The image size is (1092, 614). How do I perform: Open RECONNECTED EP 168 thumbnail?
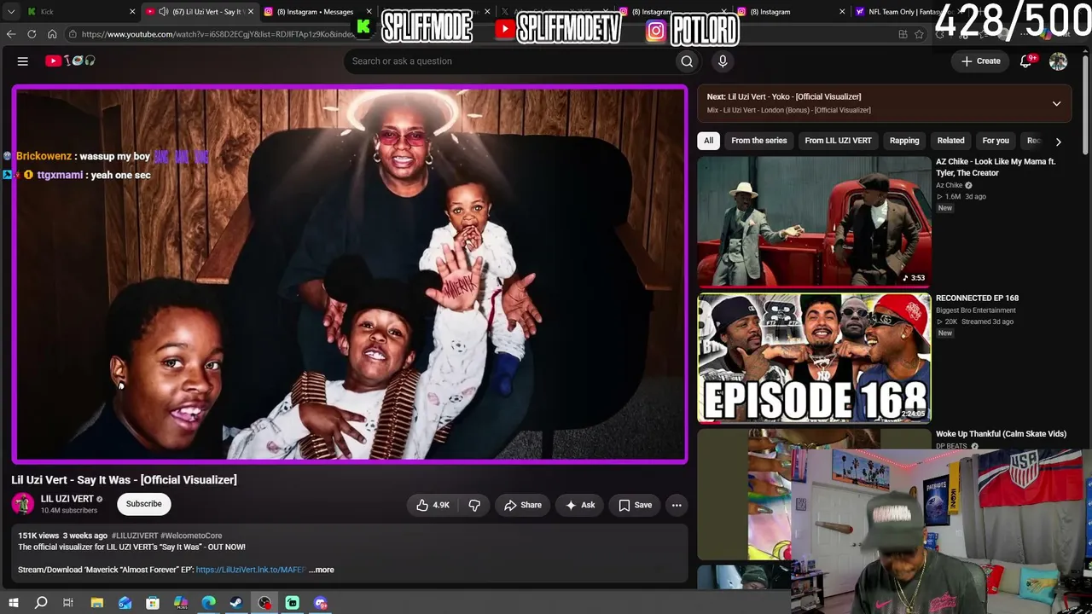(x=815, y=358)
